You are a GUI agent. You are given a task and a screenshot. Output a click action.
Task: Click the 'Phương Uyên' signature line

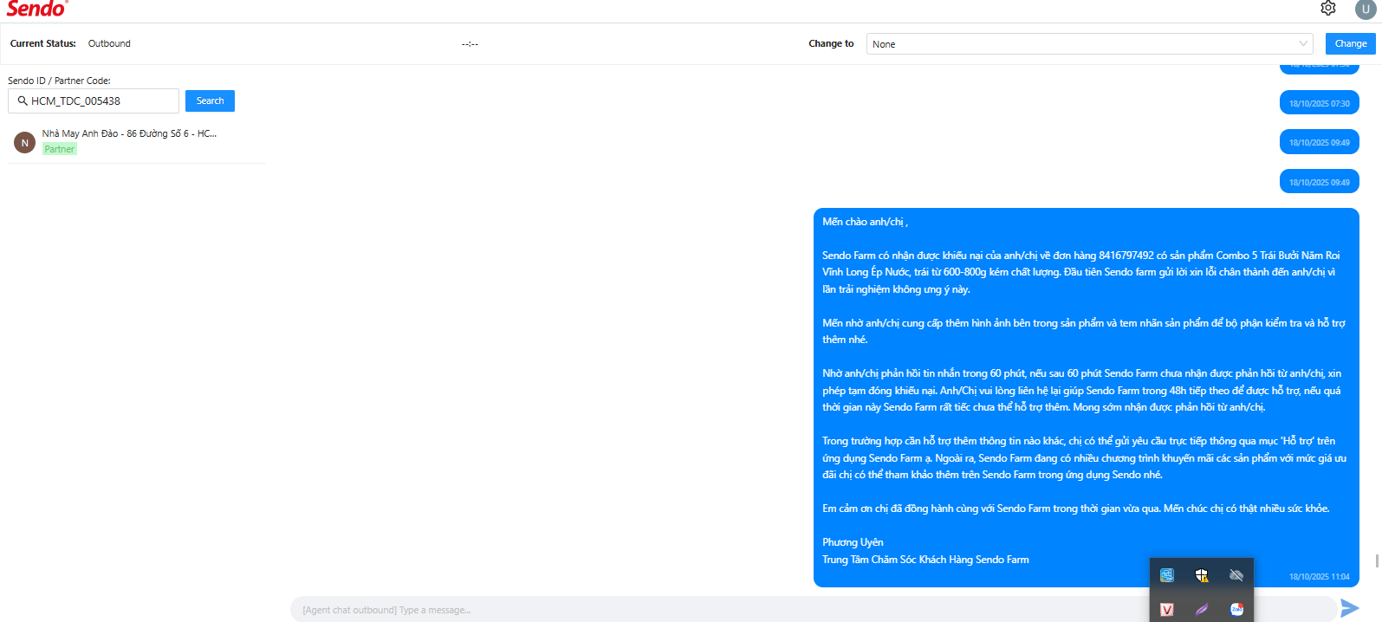pos(853,542)
